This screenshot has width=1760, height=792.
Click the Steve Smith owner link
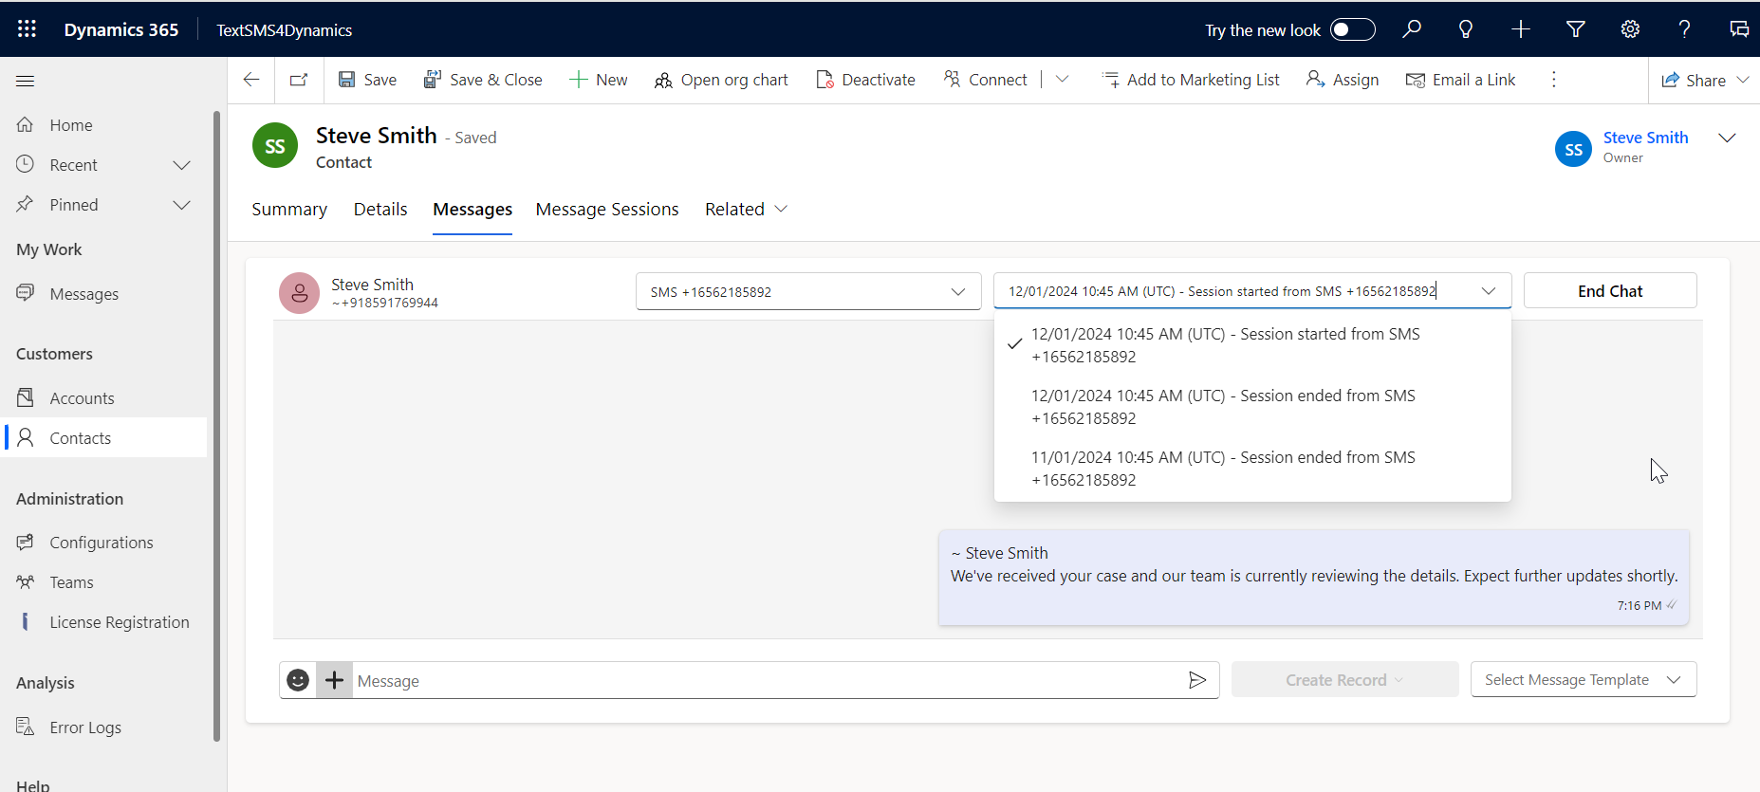click(x=1645, y=138)
